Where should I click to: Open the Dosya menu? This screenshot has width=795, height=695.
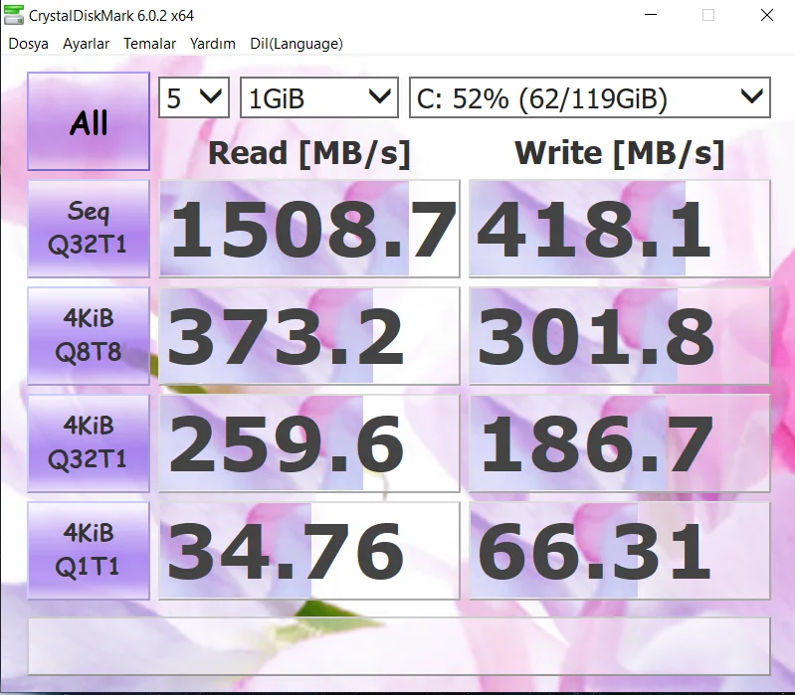[29, 44]
